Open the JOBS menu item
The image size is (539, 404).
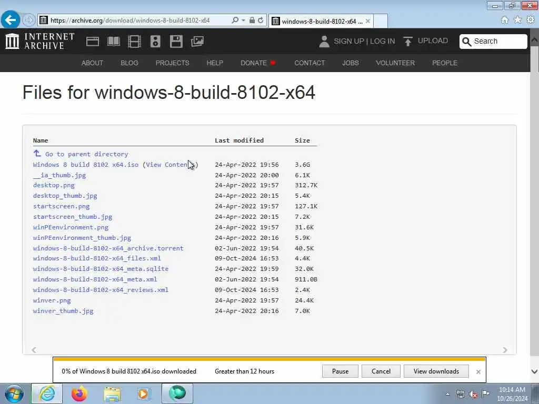(x=350, y=63)
